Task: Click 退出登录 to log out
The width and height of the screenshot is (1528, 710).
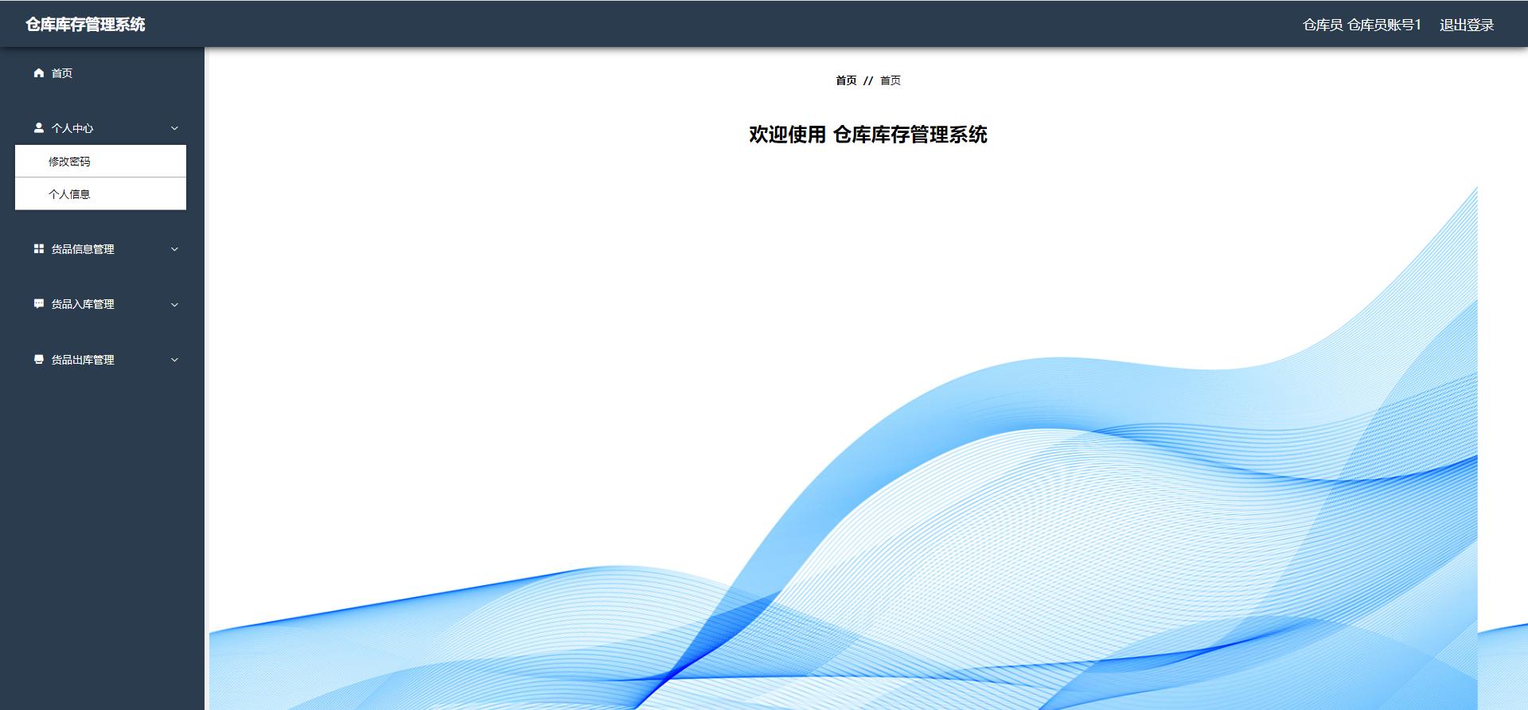Action: [1467, 25]
